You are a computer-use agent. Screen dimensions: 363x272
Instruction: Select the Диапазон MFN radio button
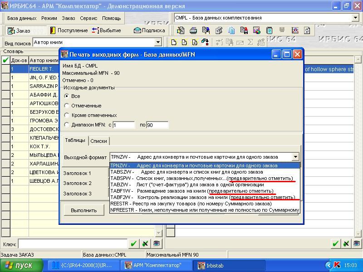[67, 125]
